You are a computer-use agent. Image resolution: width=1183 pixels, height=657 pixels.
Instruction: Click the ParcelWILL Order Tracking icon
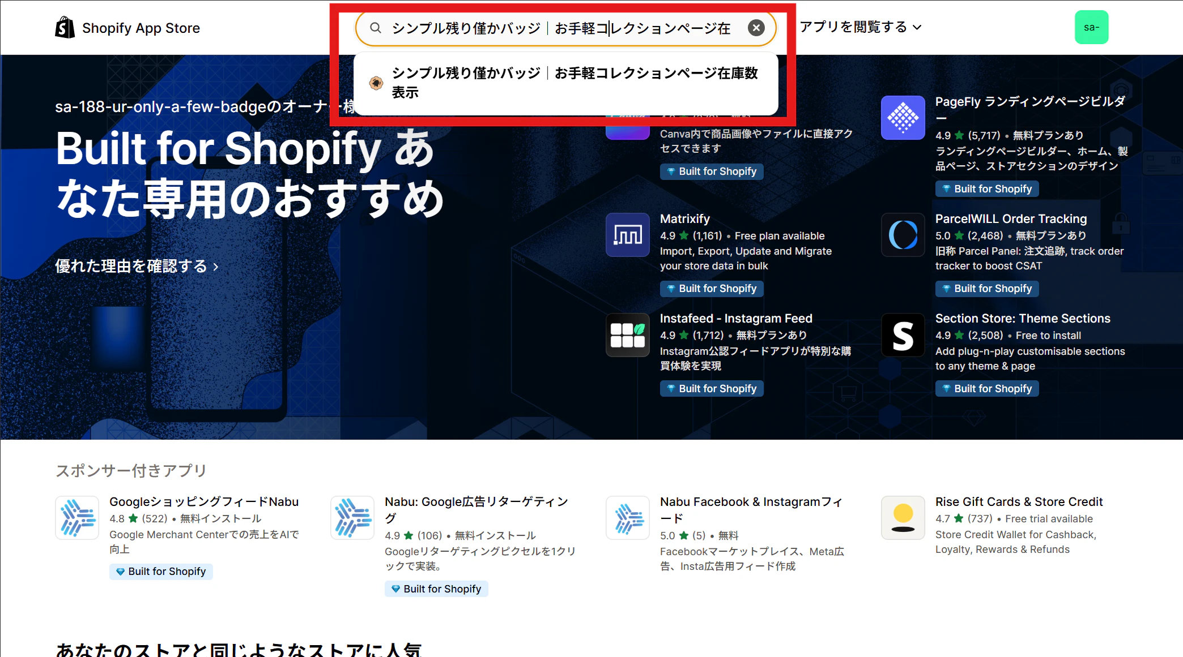coord(903,235)
